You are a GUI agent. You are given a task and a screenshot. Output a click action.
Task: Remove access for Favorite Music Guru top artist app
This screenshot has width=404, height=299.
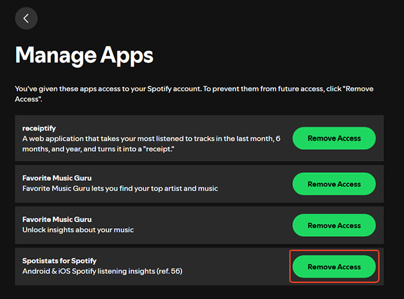tap(334, 184)
